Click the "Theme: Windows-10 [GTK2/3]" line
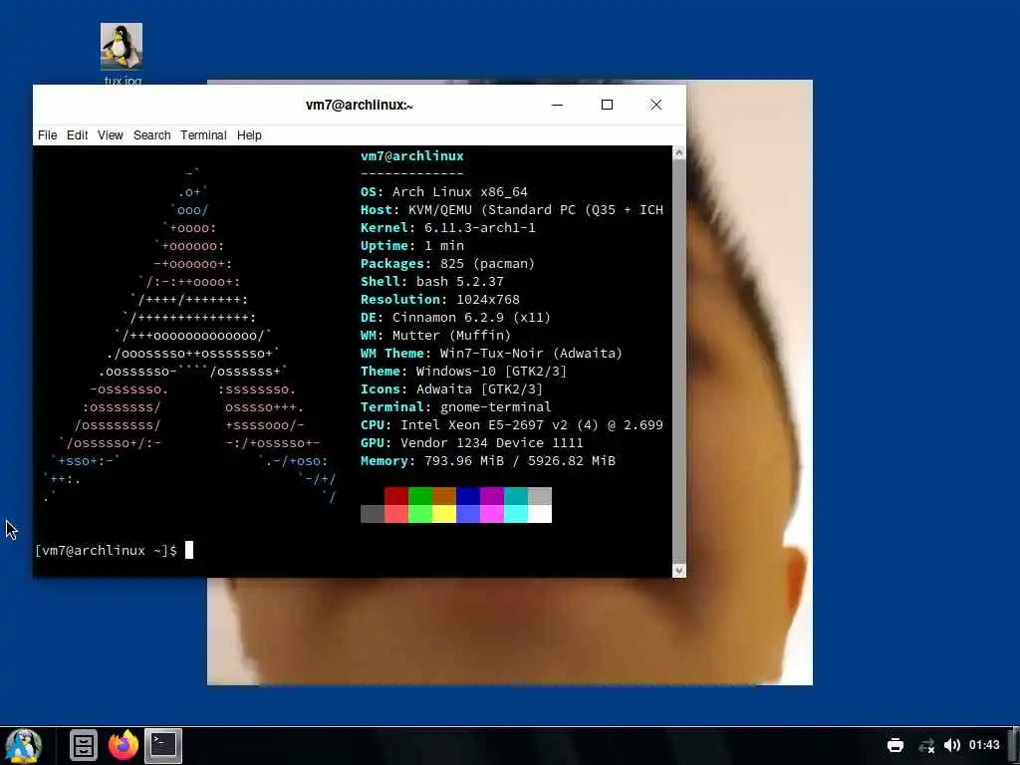Screen dimensions: 1020x765 tap(463, 371)
